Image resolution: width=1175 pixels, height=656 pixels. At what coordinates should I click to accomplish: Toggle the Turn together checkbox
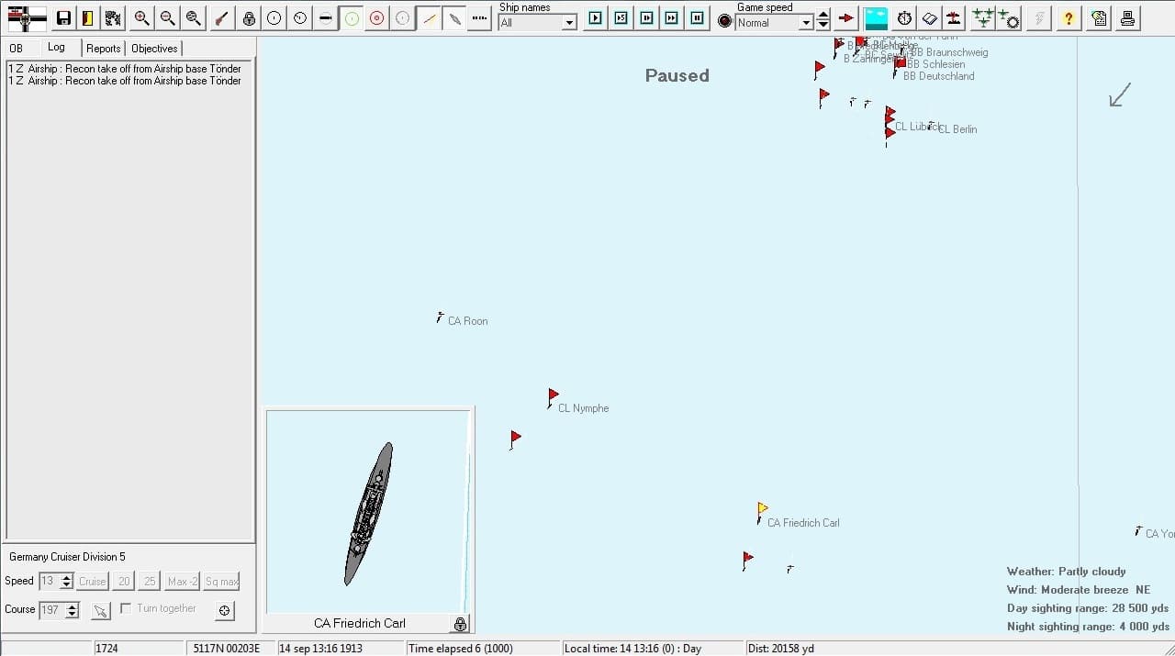126,608
